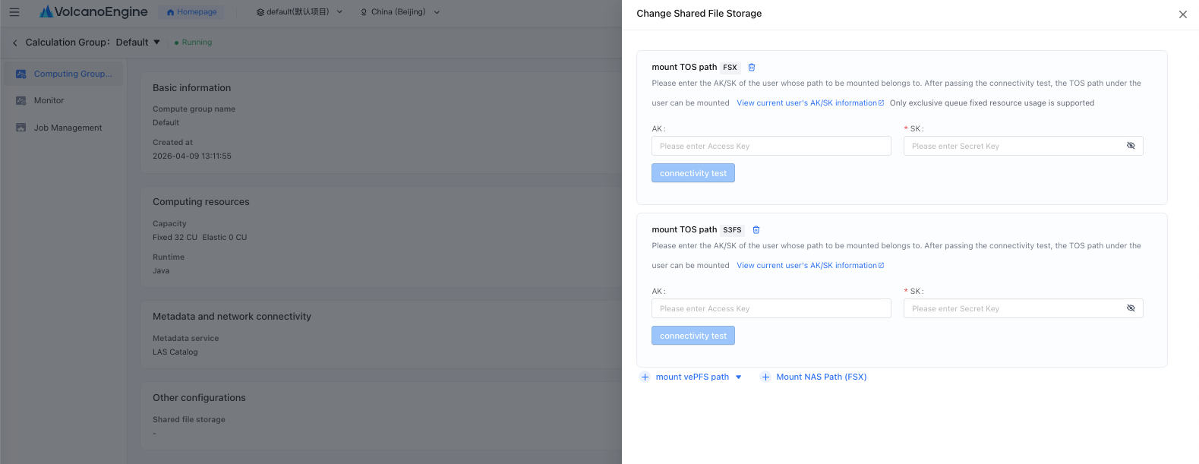This screenshot has width=1199, height=464.
Task: Open AK/SK information link in S3FS section
Action: tap(810, 266)
